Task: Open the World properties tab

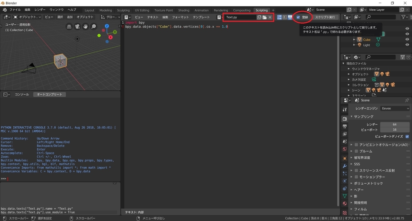Action: [x=345, y=149]
